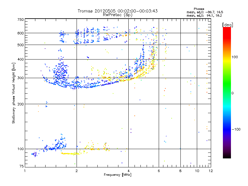This screenshot has width=248, height=186.
Task: Click the y-axis label '400'
Action: point(20,60)
